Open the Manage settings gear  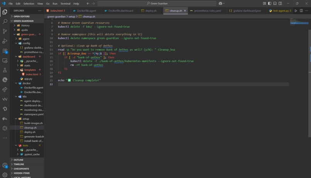[5, 175]
